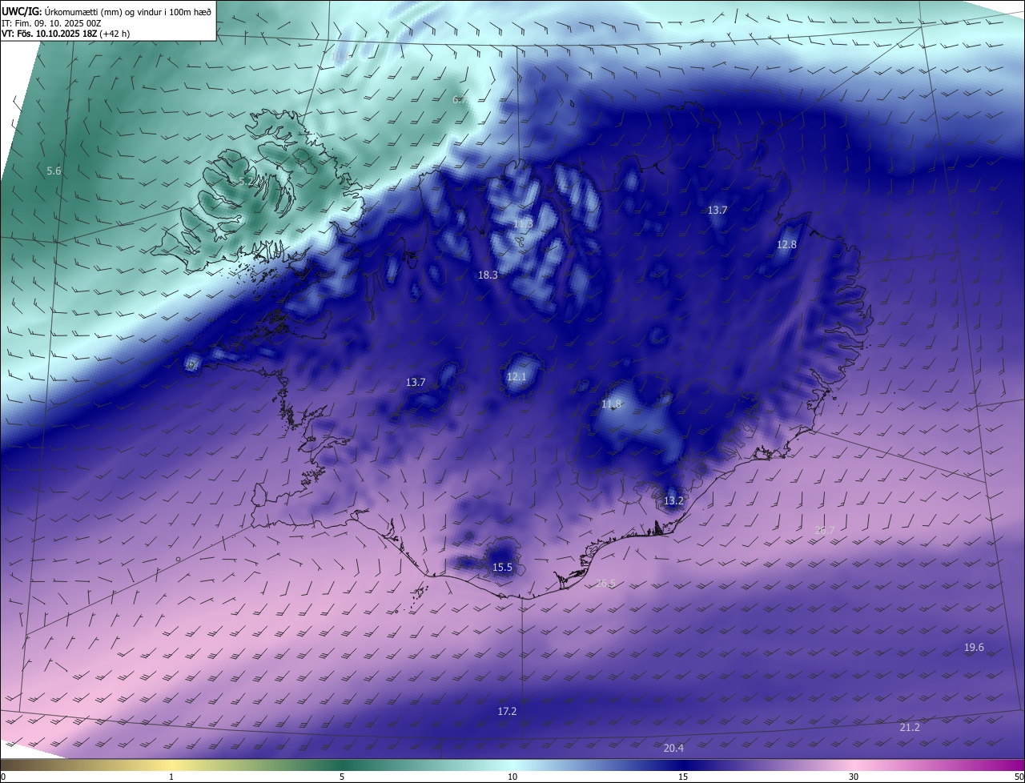Click the initial time line "IT: Fim. 09. 10. 2025 00Z"
The width and height of the screenshot is (1025, 783).
tap(51, 23)
